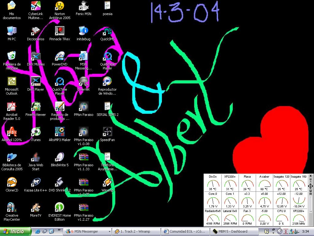Select the Seagate 160 temperature gauge
Viewport: 314px width, 236px height.
(x=299, y=183)
